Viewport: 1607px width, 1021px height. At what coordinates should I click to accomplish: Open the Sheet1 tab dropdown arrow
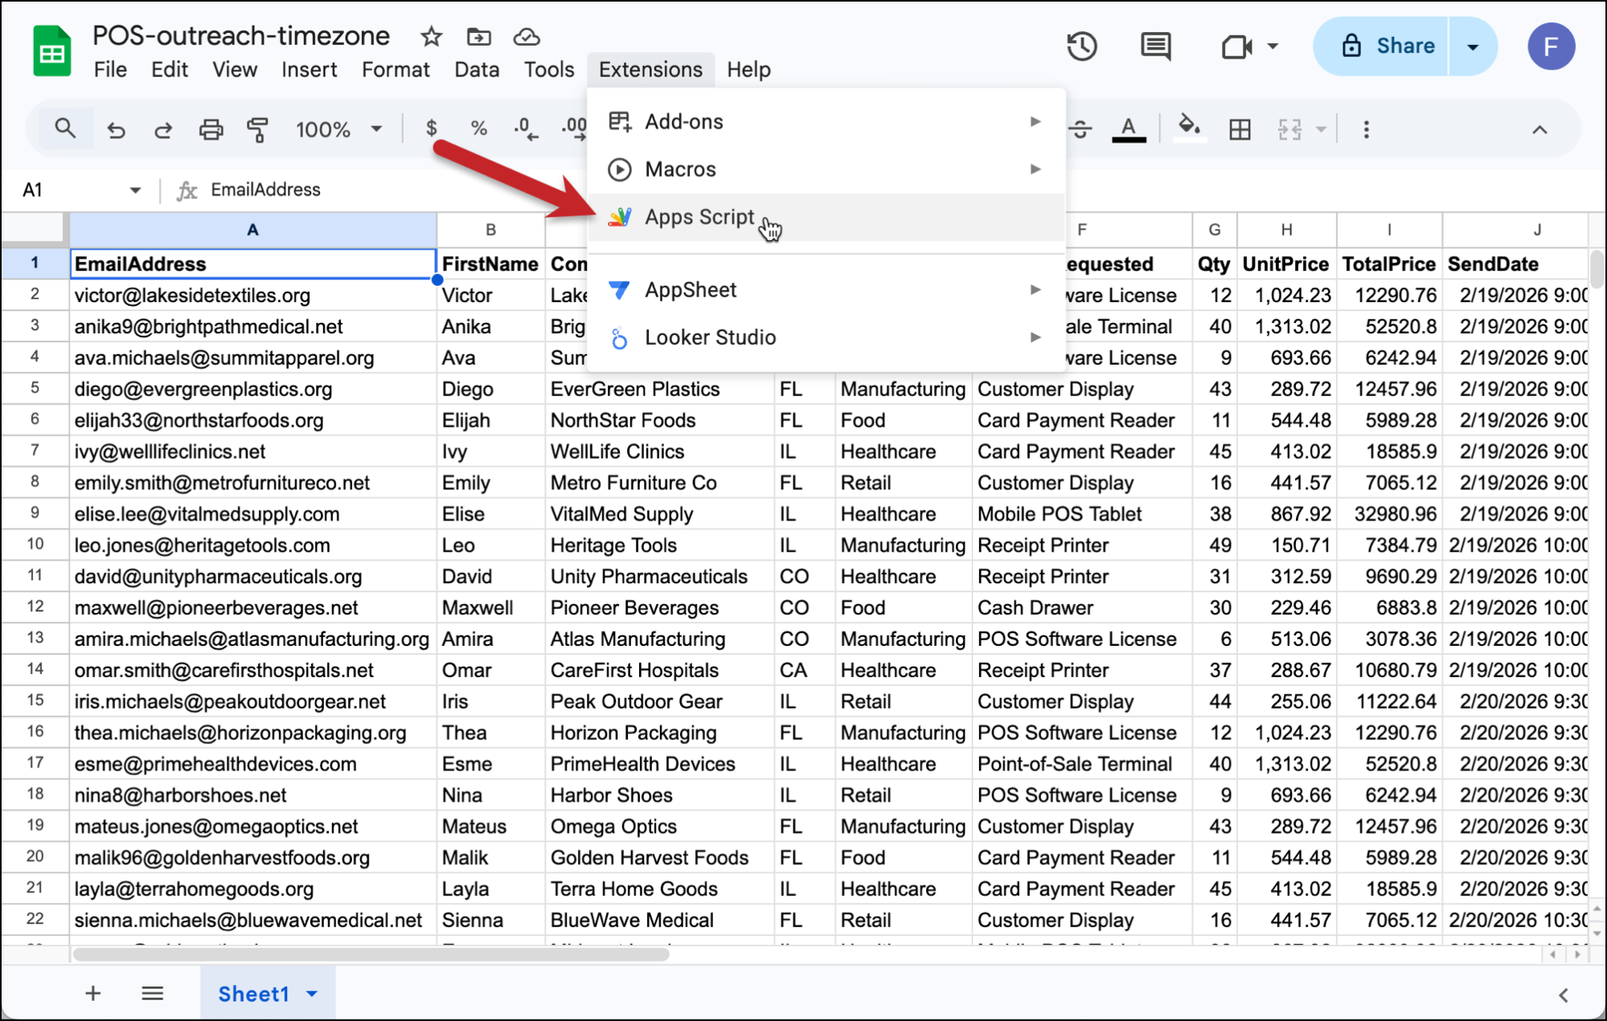[312, 994]
